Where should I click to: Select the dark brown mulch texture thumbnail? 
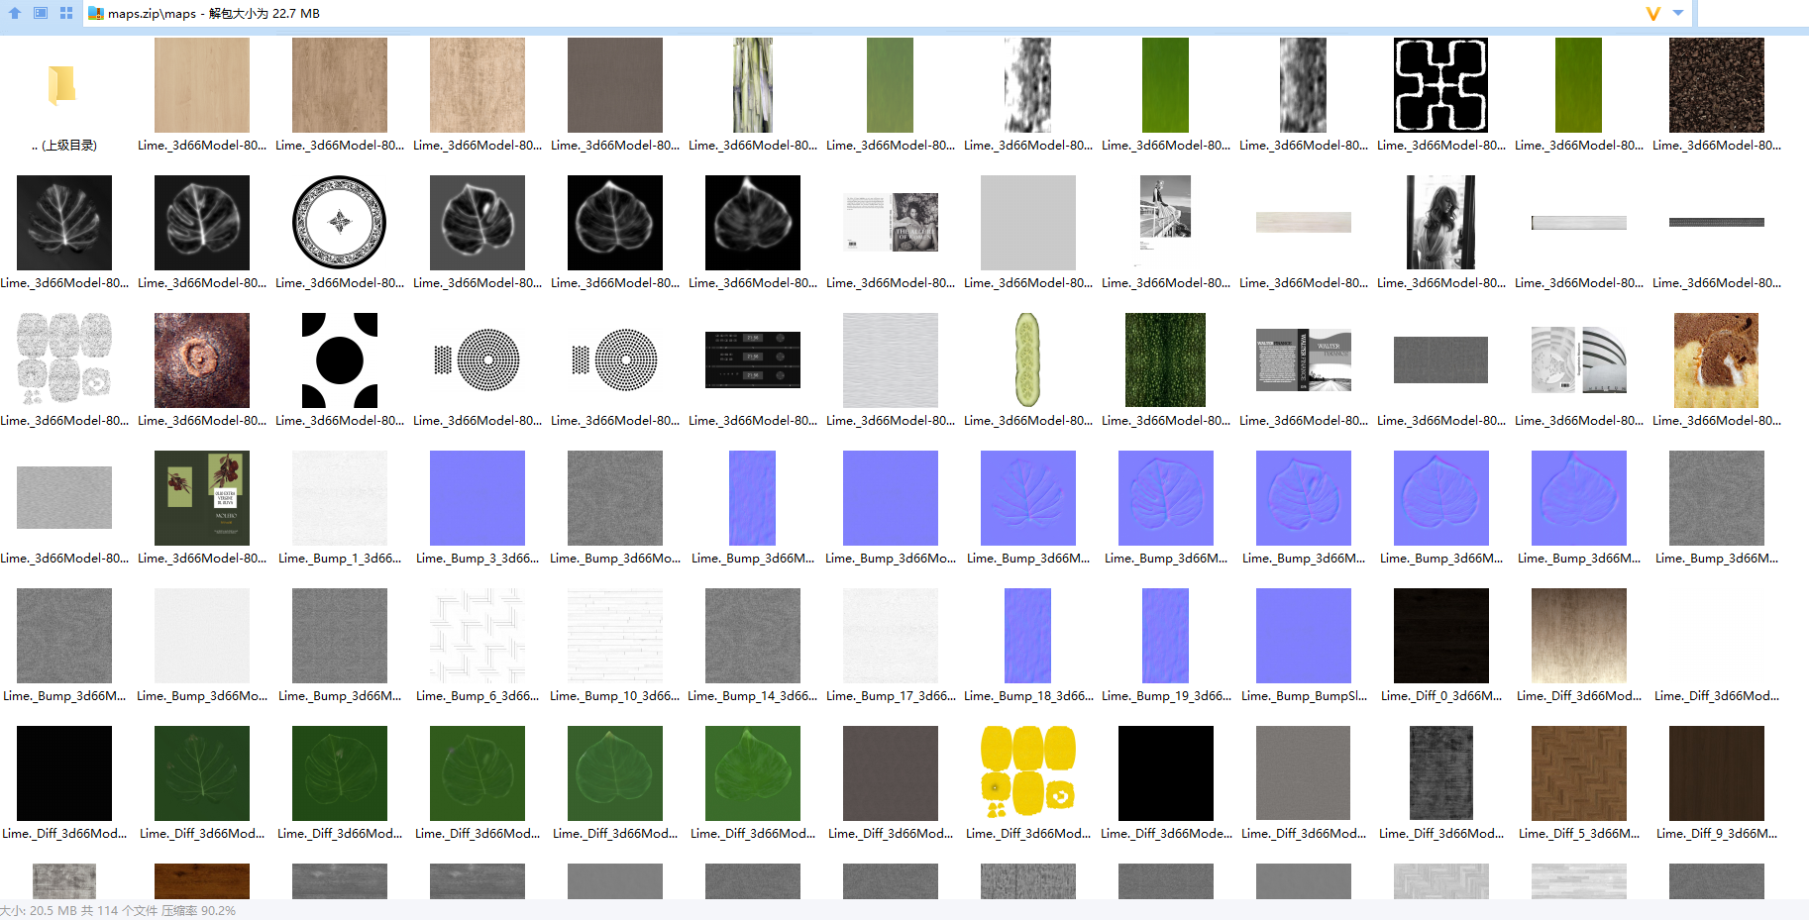click(x=1717, y=85)
